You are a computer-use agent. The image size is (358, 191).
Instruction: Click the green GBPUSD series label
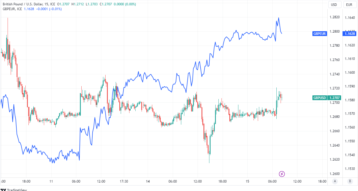tap(319, 98)
